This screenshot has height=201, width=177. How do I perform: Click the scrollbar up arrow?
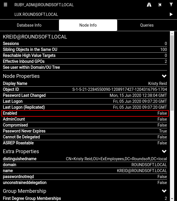click(x=172, y=33)
